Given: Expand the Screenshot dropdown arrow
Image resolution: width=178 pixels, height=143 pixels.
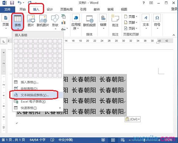Looking at the screenshot, I should click(x=67, y=29).
